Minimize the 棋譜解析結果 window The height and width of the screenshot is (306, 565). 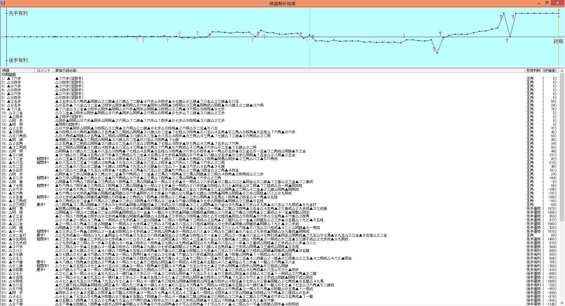click(539, 3)
